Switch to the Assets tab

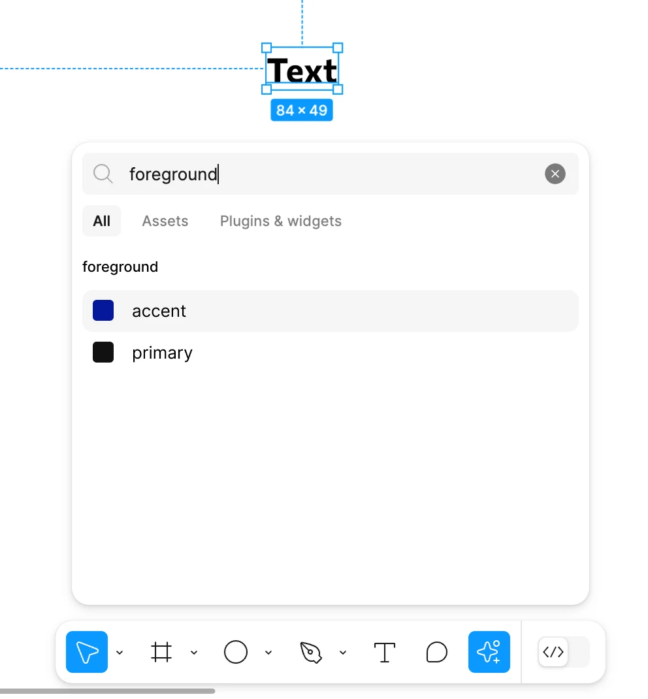(165, 221)
